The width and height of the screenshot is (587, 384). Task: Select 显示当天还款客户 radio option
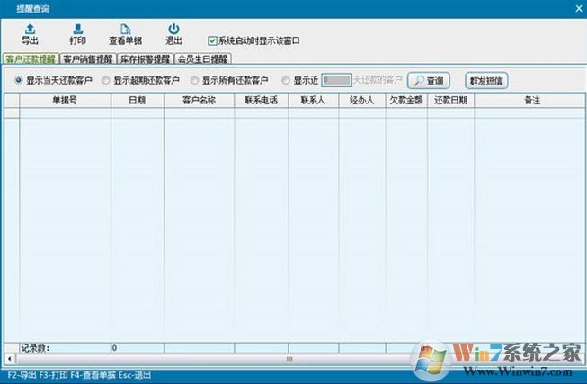[18, 80]
